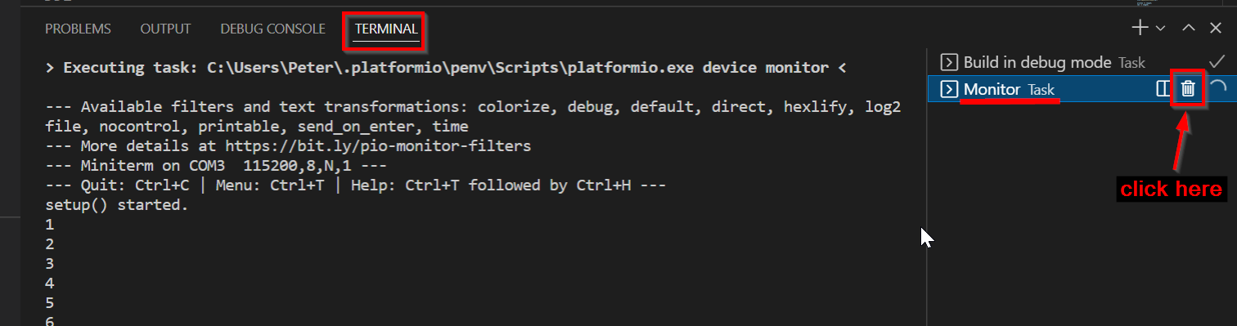Click the Build in debug mode terminal icon
Viewport: 1237px width, 326px height.
(x=949, y=62)
